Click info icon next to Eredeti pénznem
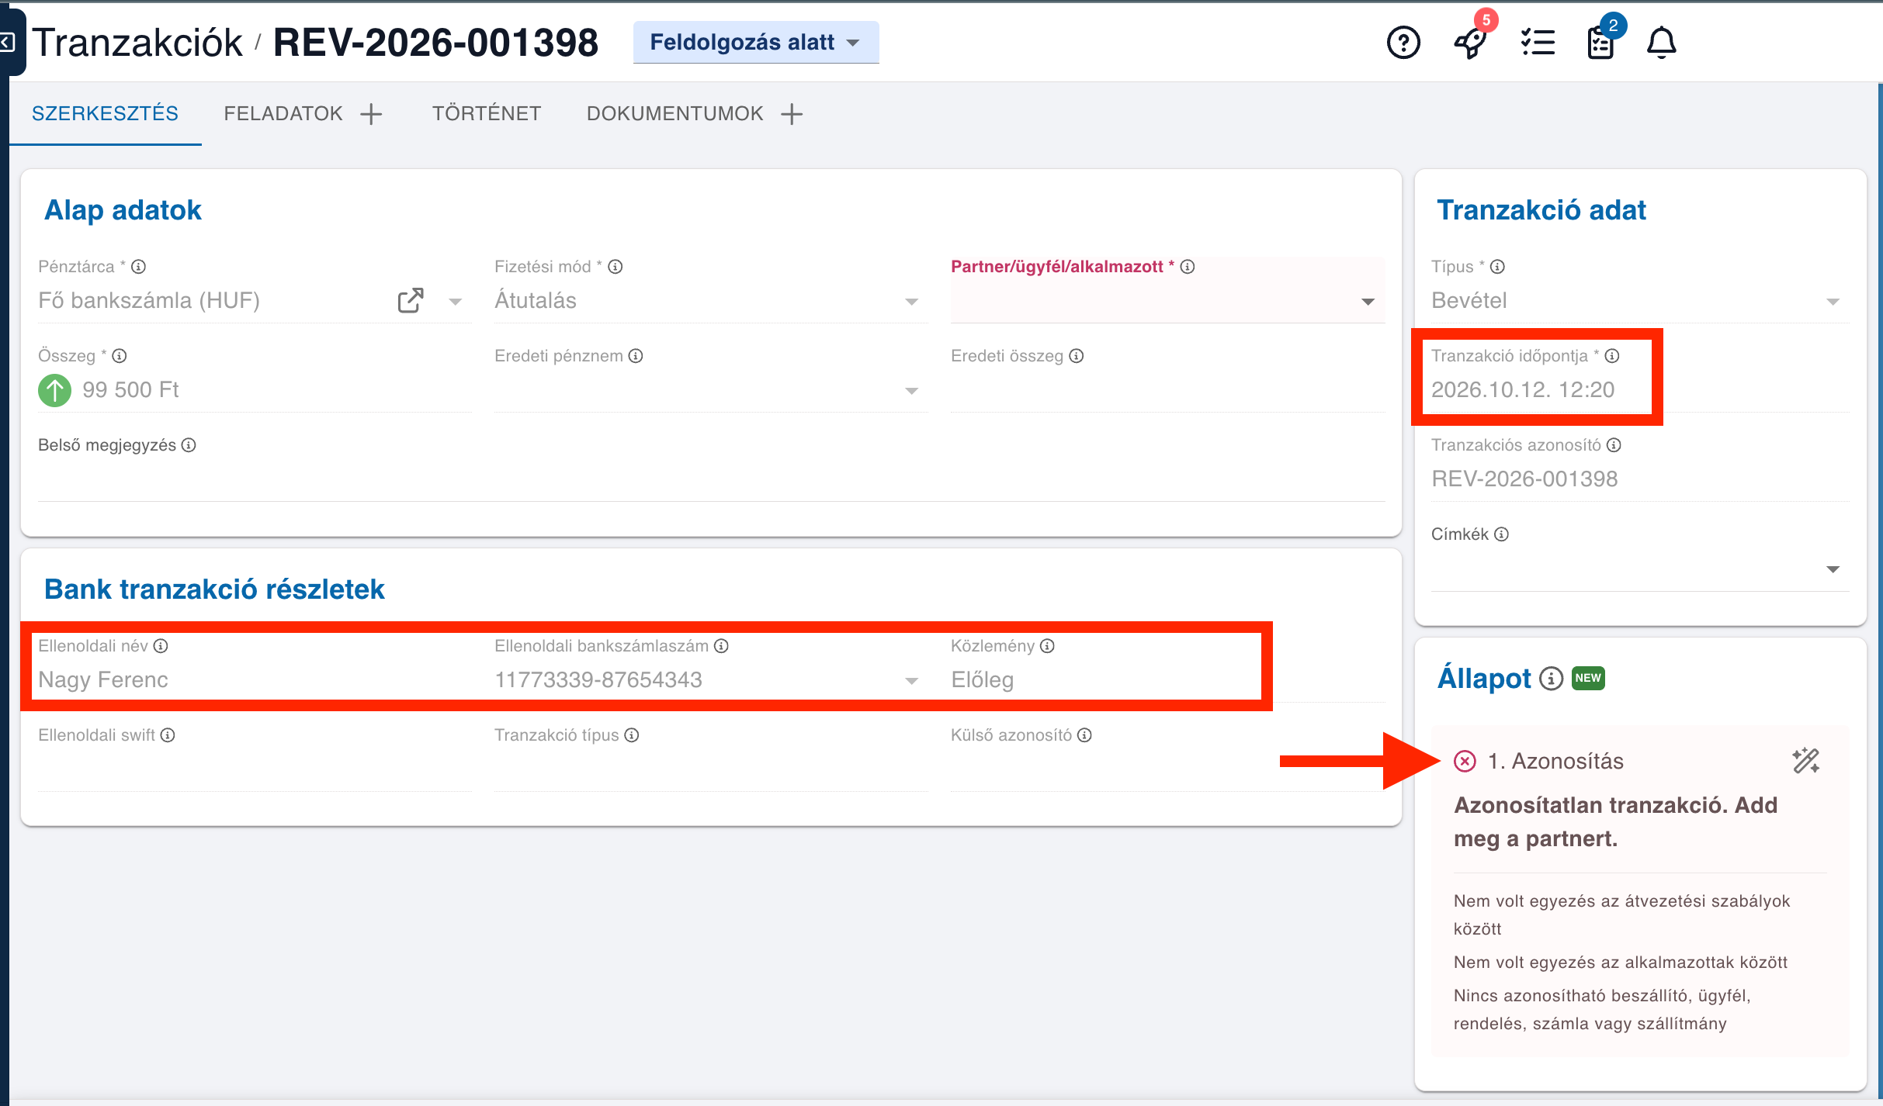The height and width of the screenshot is (1106, 1883). pyautogui.click(x=636, y=356)
